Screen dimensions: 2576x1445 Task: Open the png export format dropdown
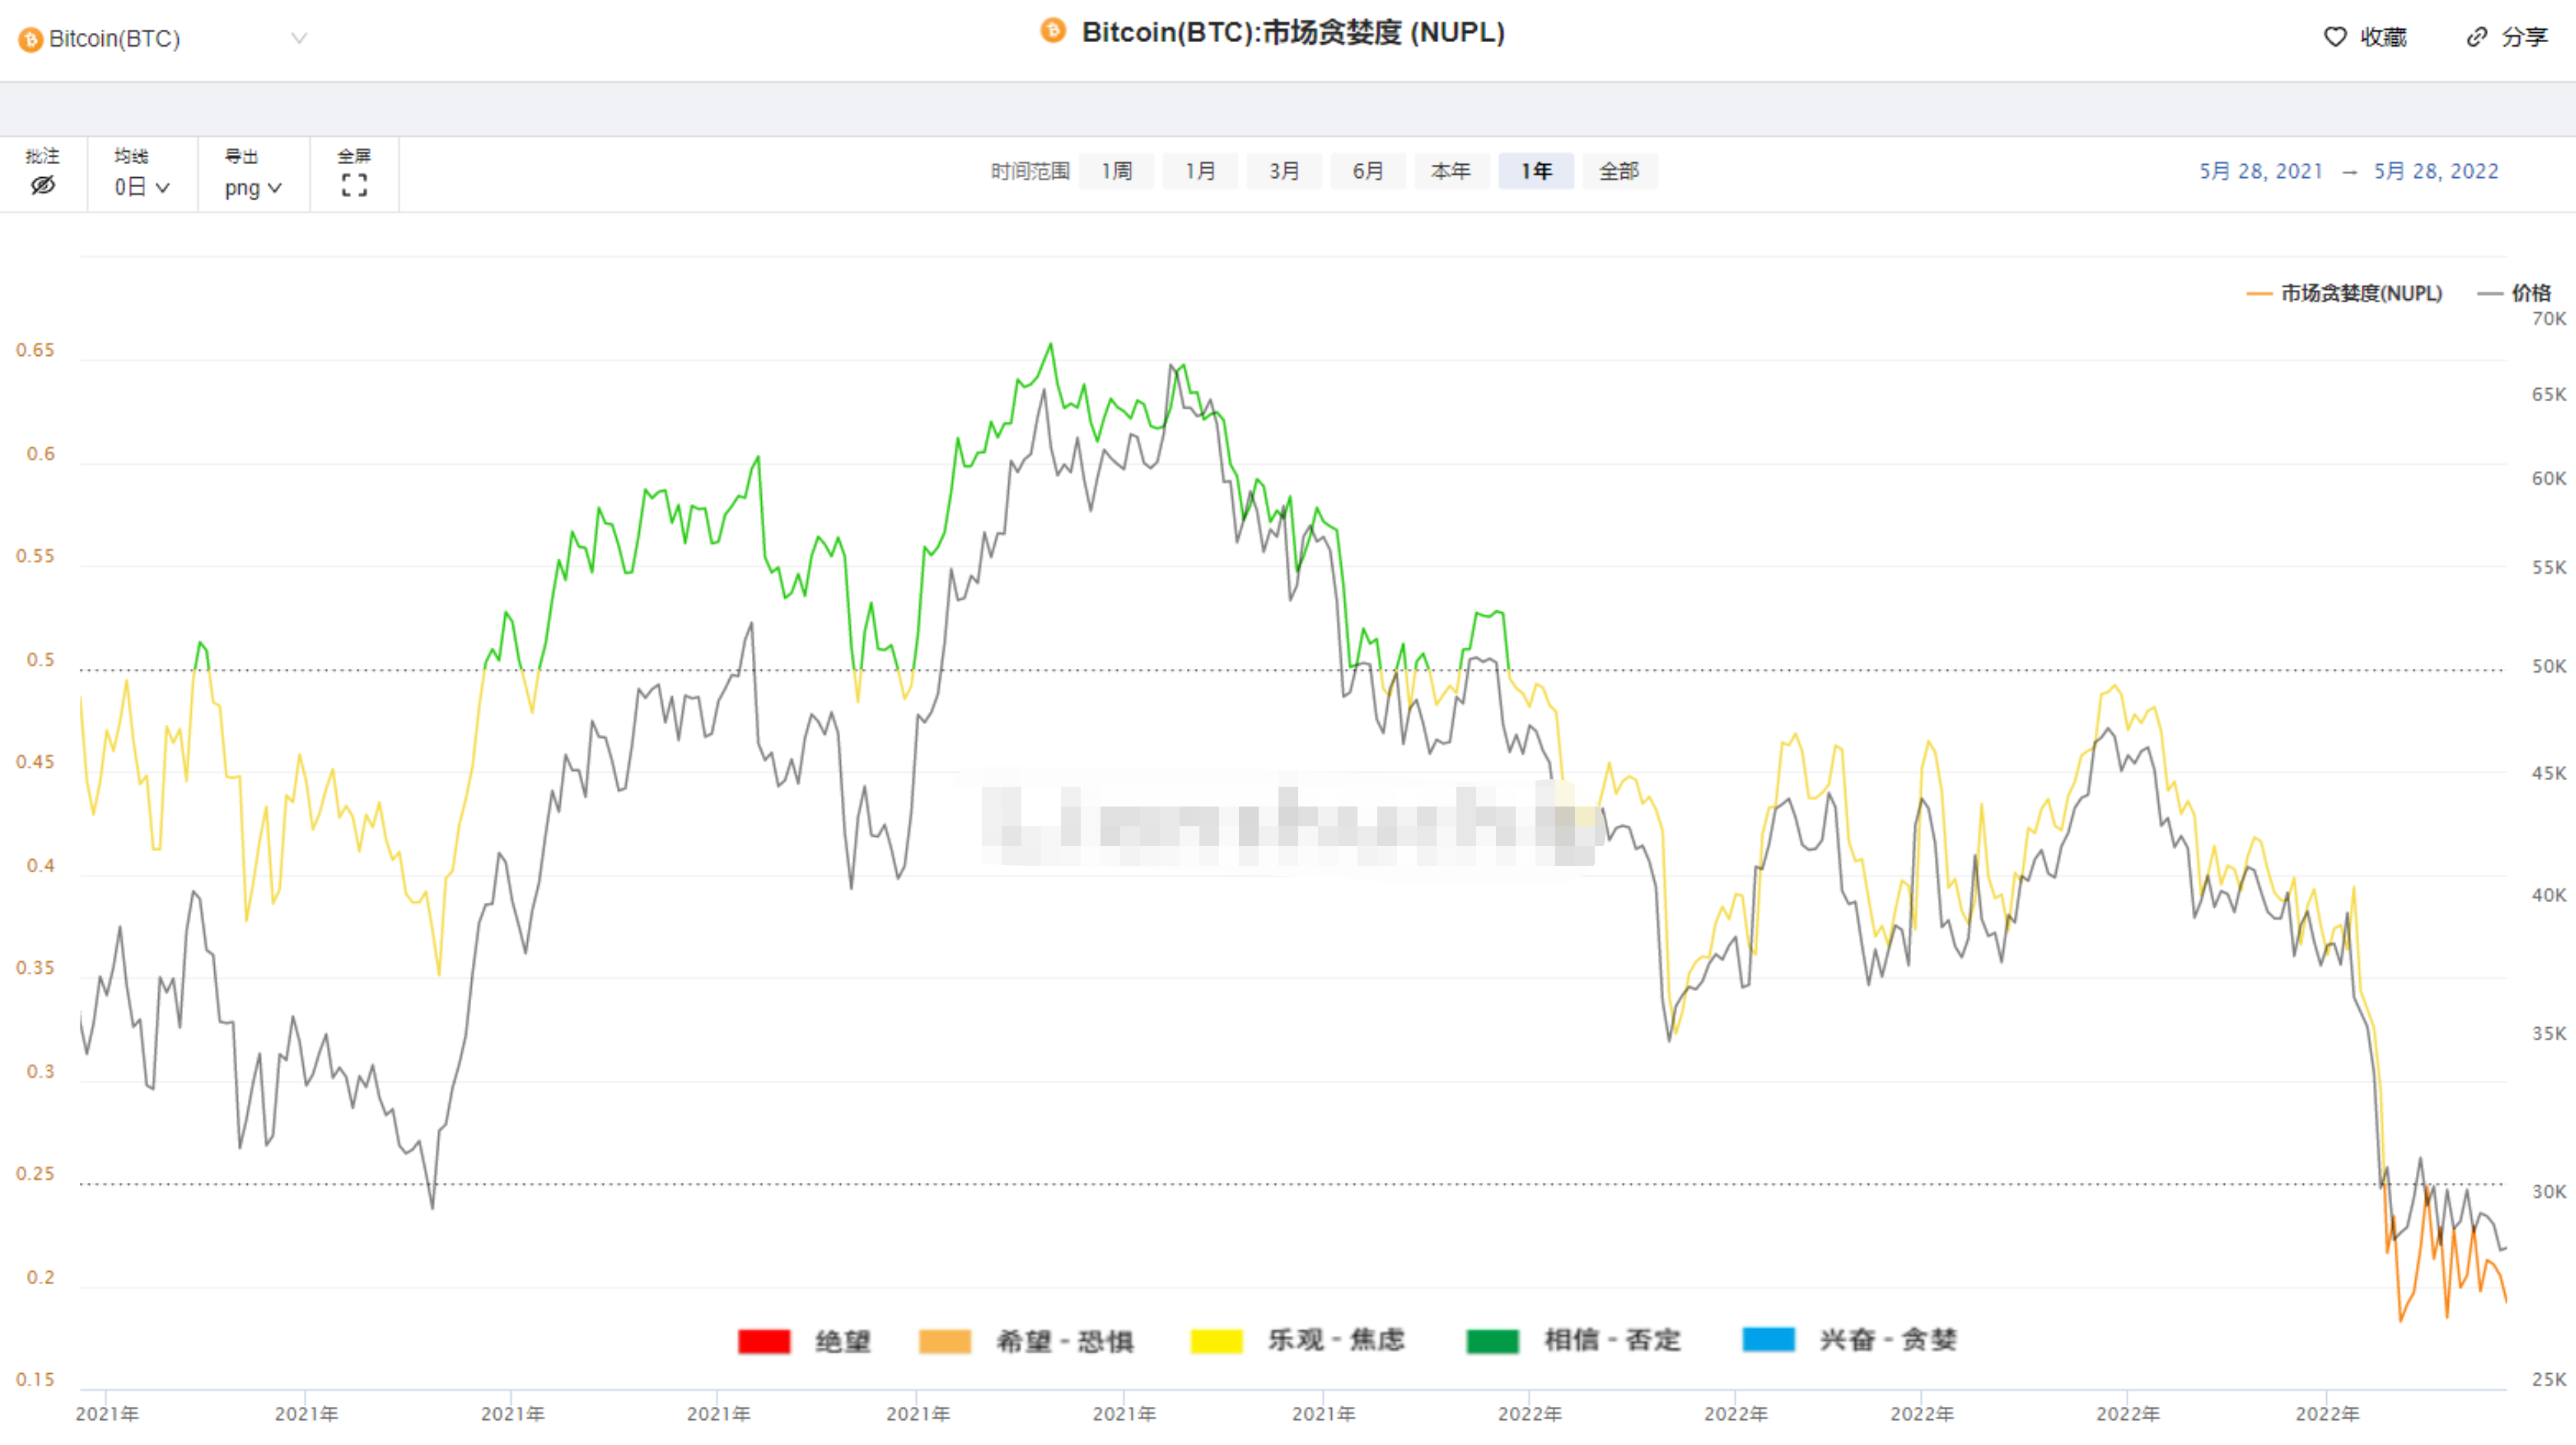click(x=253, y=188)
